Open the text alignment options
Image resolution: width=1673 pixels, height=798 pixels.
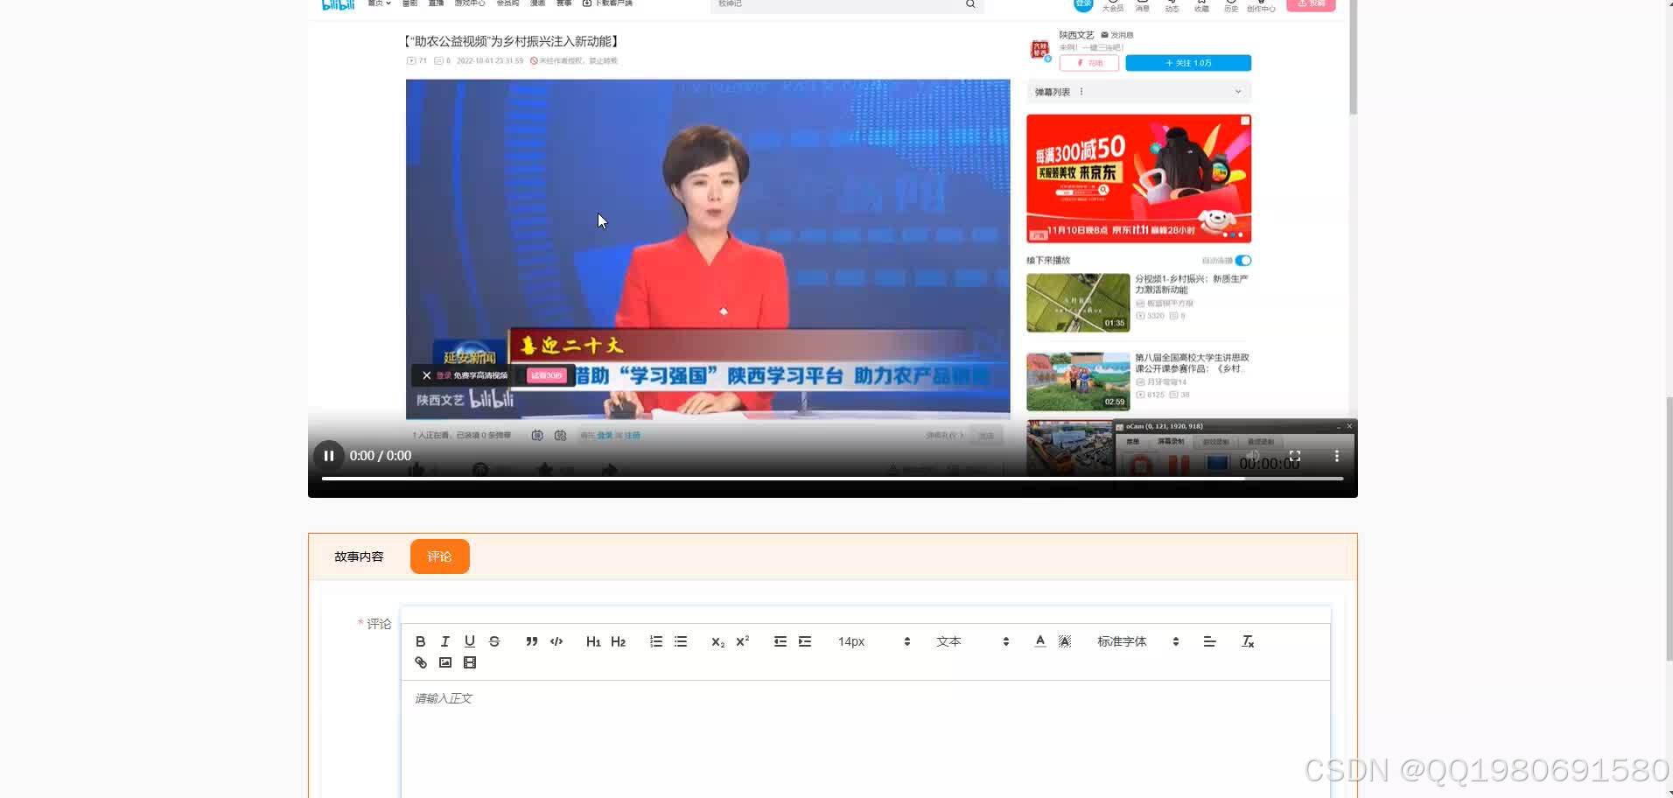pyautogui.click(x=1209, y=641)
